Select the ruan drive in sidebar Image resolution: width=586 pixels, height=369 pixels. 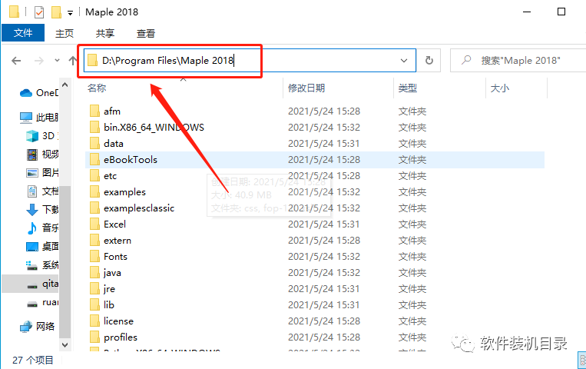(41, 302)
